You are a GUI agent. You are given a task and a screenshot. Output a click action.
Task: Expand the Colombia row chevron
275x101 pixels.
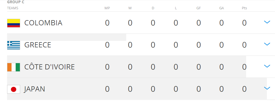[x=267, y=22]
